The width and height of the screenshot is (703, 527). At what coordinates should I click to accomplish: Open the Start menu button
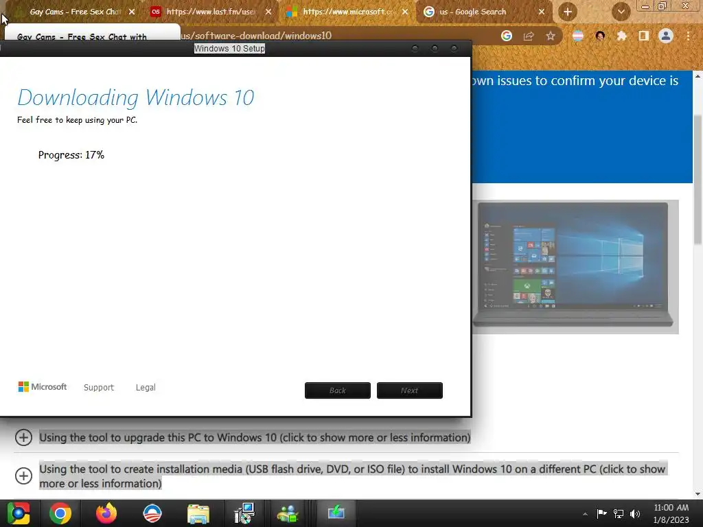click(x=19, y=513)
